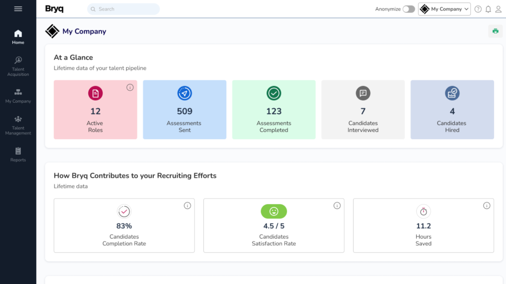
Task: Click the Bryq logo
Action: tap(54, 9)
